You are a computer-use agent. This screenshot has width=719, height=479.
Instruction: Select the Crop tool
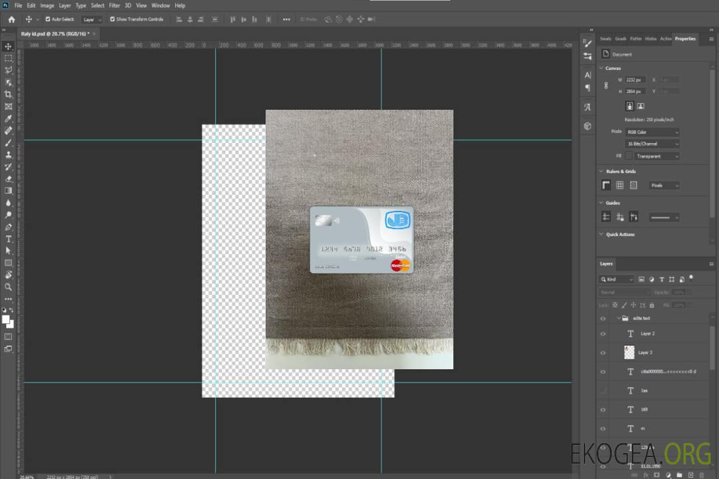8,94
